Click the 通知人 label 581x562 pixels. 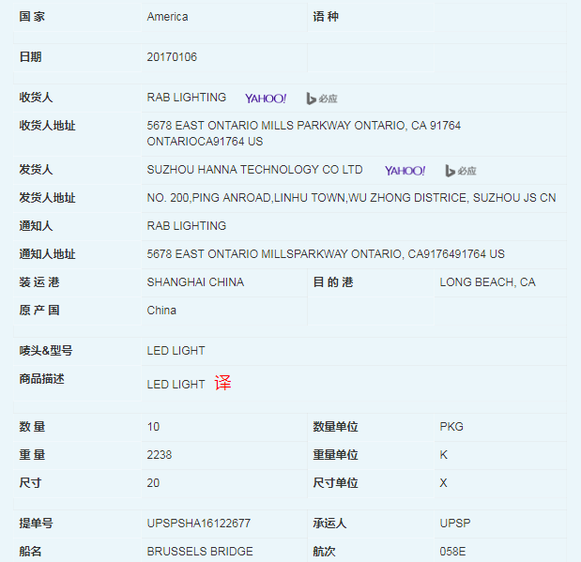pos(36,226)
